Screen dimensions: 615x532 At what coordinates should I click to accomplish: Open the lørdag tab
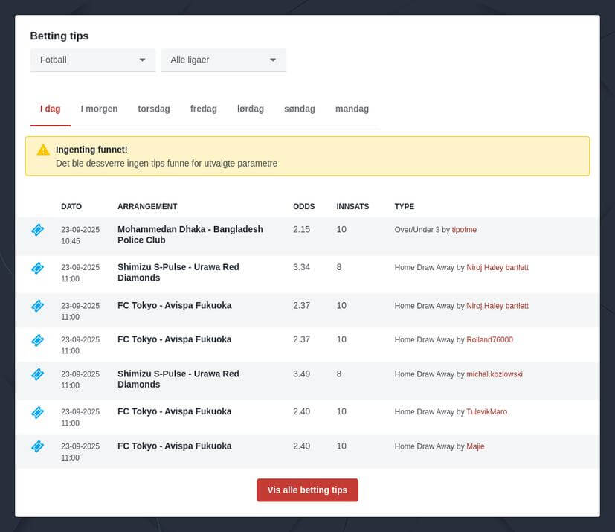[x=251, y=109]
